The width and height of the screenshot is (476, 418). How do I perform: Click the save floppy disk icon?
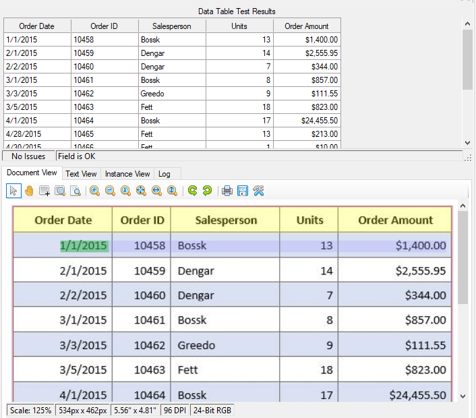(x=243, y=191)
